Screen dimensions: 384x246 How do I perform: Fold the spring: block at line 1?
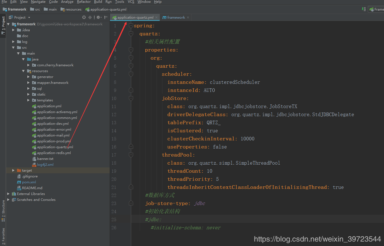coord(131,26)
